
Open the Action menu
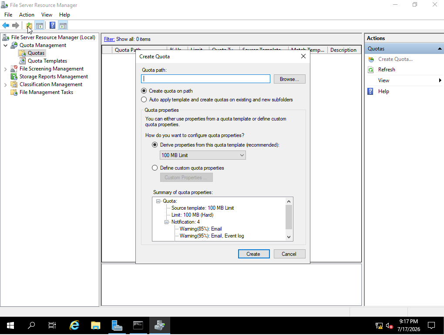(x=27, y=15)
